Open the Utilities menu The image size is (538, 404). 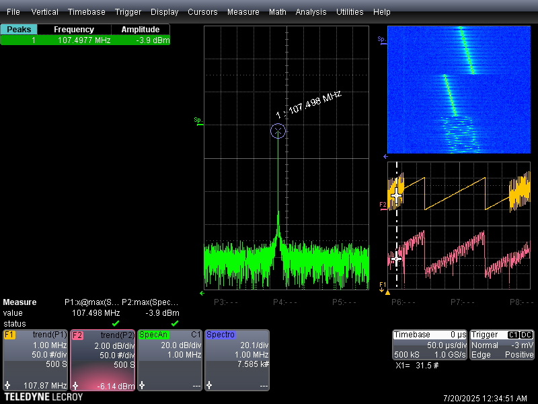(x=350, y=12)
